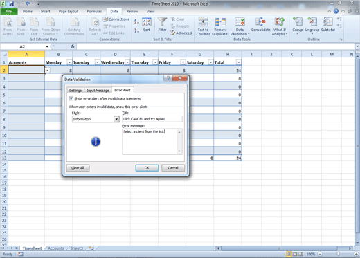Screen dimensions: 360x258
Task: Switch to Accounts sheet tab
Action: click(x=56, y=248)
